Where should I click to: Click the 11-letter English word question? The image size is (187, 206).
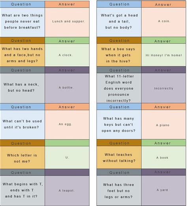click(x=119, y=88)
